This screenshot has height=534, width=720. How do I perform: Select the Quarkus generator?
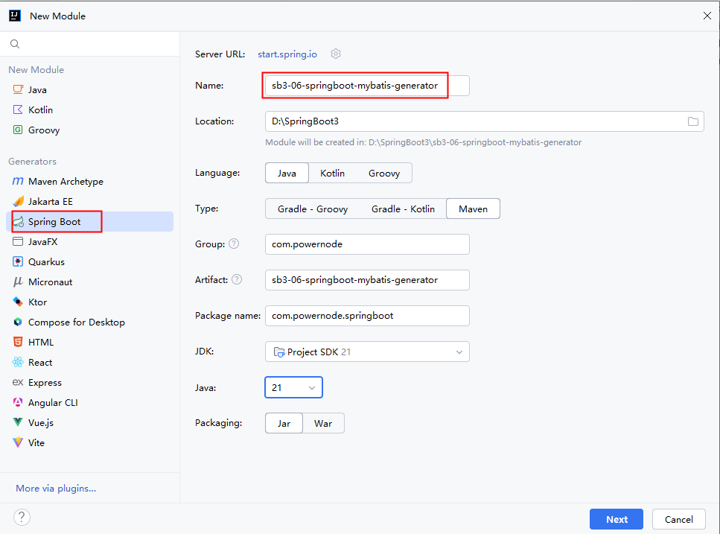[x=46, y=262]
